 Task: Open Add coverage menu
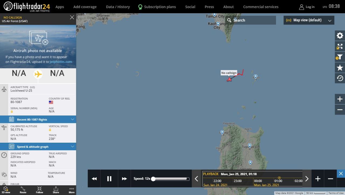point(85,7)
